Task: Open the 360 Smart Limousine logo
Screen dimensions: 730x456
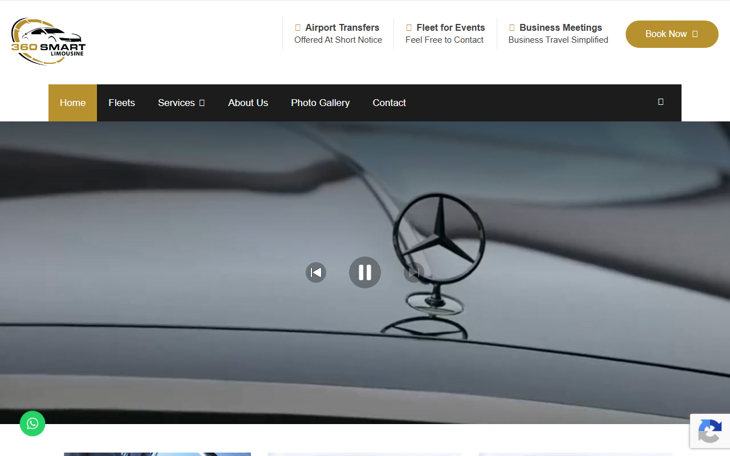Action: (x=48, y=41)
